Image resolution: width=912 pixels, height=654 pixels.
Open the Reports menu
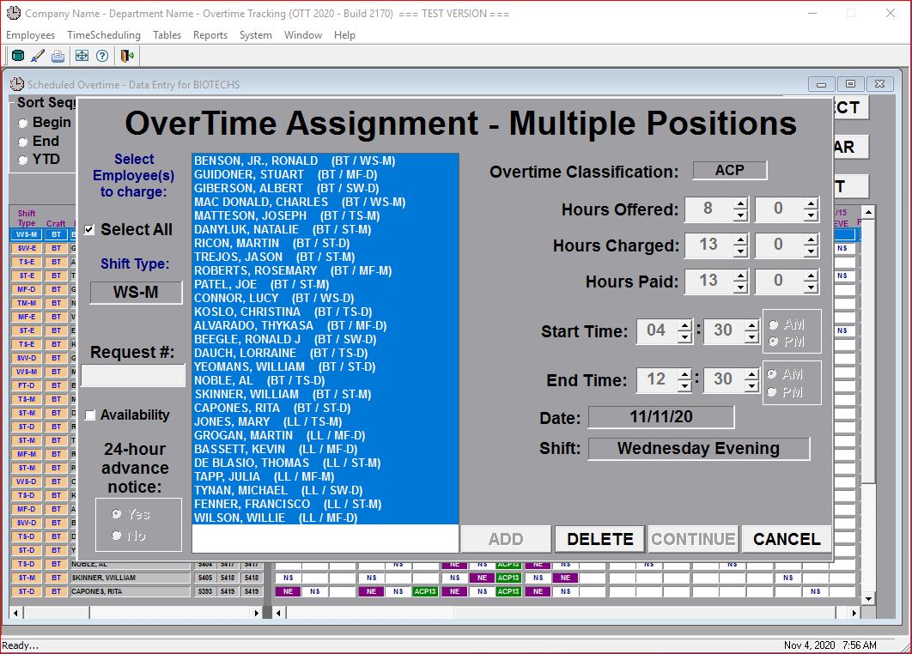click(x=210, y=35)
